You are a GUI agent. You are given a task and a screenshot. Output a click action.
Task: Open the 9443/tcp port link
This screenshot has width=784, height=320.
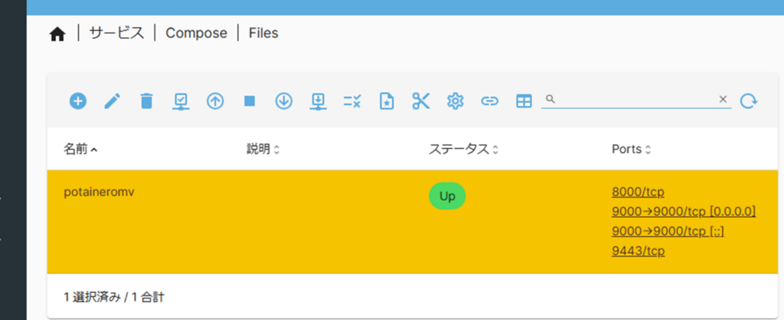tap(638, 251)
